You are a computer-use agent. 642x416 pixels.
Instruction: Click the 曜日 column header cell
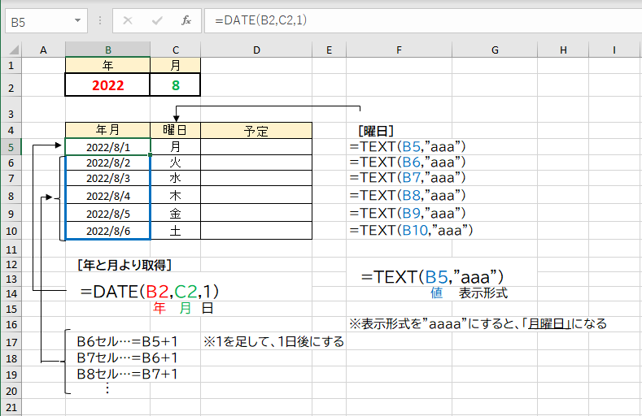pos(175,130)
